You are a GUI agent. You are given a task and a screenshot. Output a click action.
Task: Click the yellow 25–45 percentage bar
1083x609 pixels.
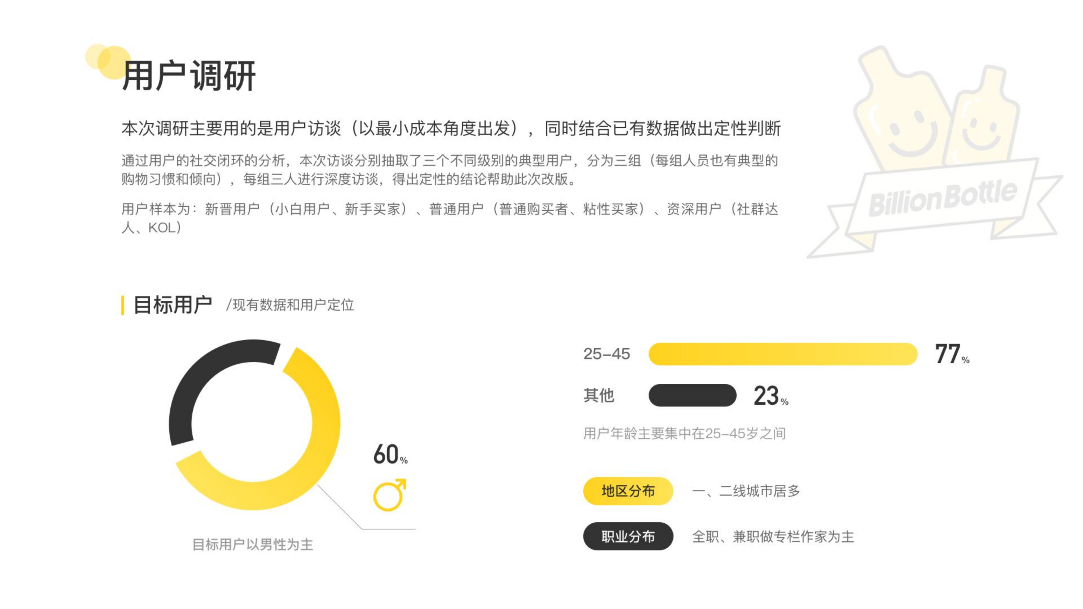coord(782,354)
